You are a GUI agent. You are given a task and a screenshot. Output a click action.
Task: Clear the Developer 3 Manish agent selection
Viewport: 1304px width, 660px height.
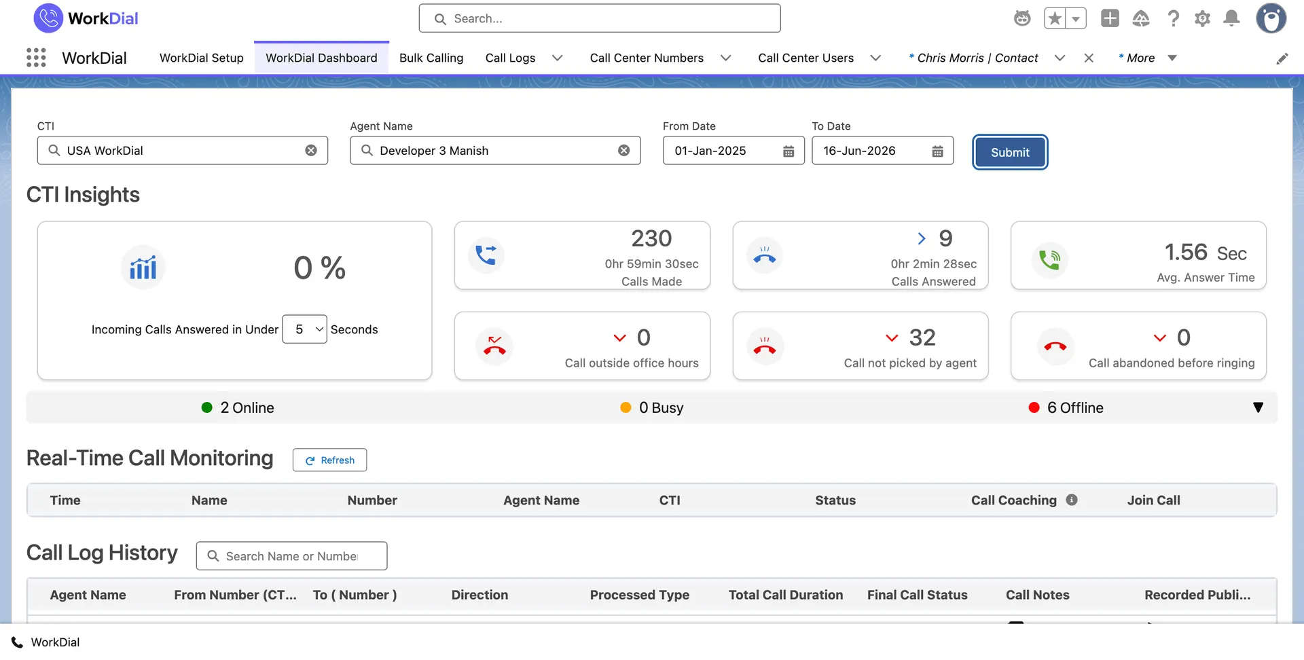click(x=623, y=151)
